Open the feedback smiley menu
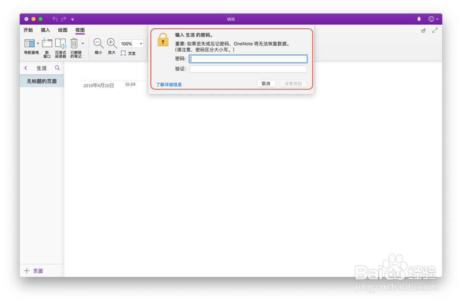462x303 pixels. click(433, 19)
